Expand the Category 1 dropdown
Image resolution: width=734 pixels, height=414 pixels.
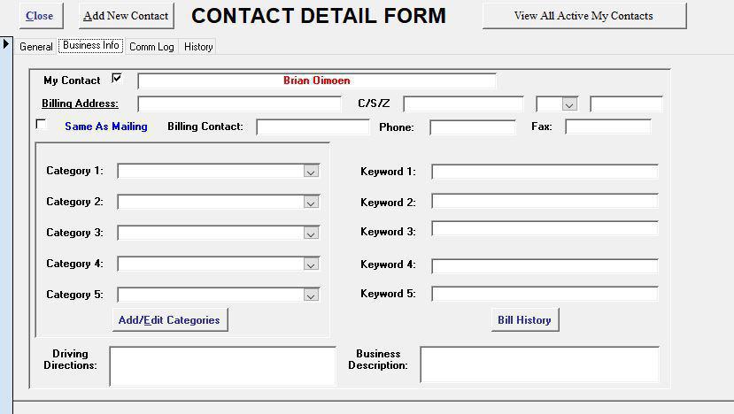311,172
